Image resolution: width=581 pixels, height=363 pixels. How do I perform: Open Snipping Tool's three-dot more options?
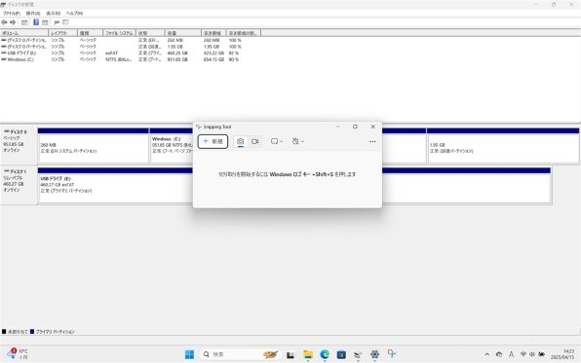click(372, 141)
